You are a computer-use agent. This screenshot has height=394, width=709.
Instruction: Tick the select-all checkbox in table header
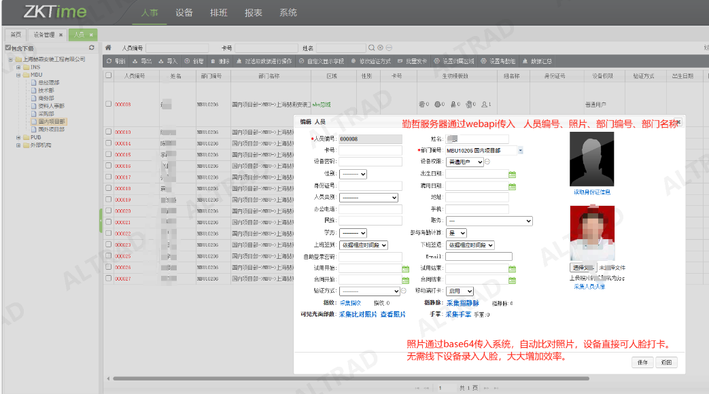109,76
